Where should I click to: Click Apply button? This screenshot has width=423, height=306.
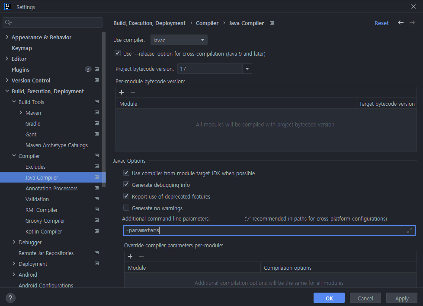pyautogui.click(x=402, y=298)
